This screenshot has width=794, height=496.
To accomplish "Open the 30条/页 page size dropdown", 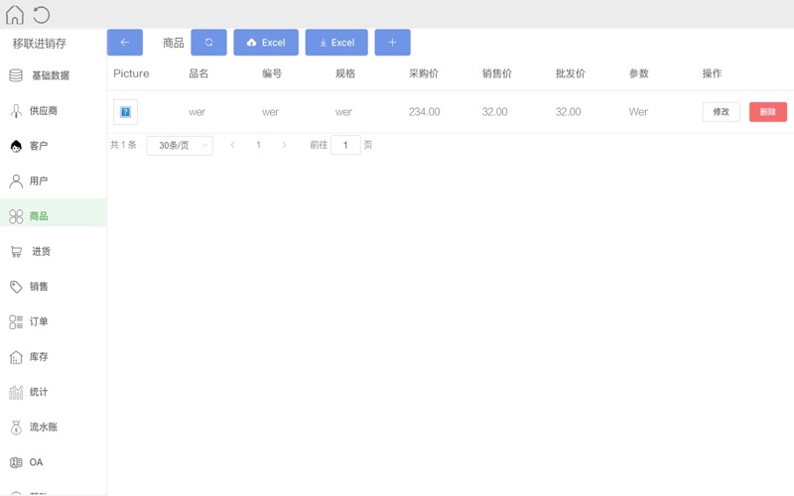I will pyautogui.click(x=180, y=146).
